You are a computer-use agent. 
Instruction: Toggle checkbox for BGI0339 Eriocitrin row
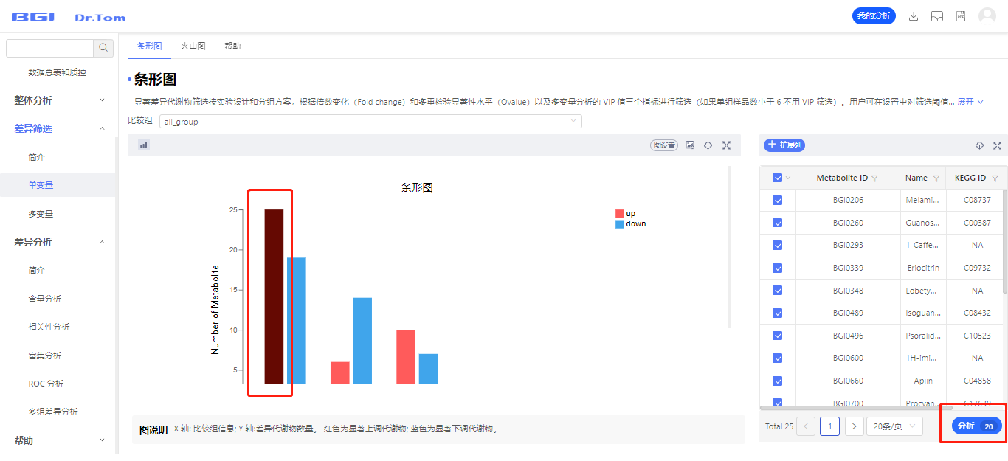[x=777, y=268]
